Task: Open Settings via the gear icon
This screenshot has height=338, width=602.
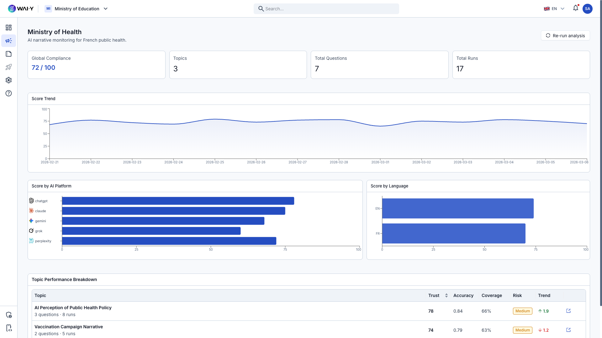Action: click(8, 80)
